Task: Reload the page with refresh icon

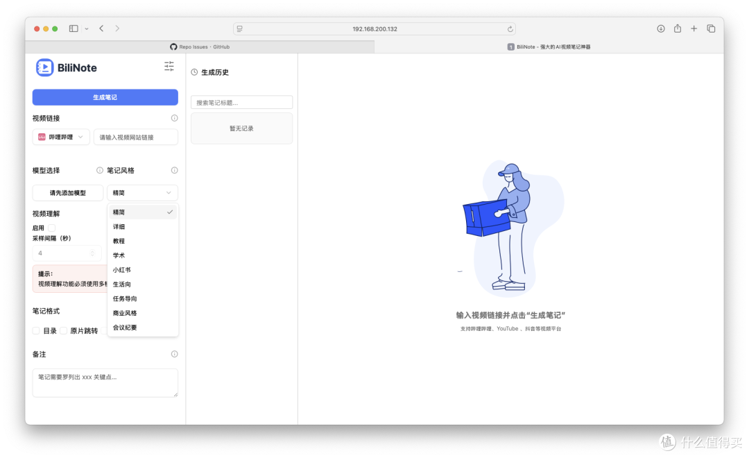Action: pyautogui.click(x=510, y=29)
